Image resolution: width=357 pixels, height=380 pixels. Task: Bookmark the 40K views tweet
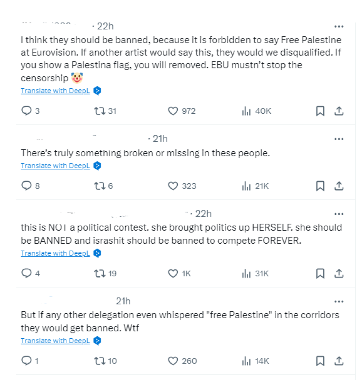320,111
